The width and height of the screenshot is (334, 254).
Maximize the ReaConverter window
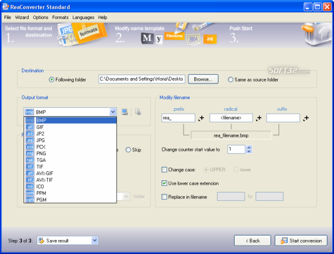(317, 7)
